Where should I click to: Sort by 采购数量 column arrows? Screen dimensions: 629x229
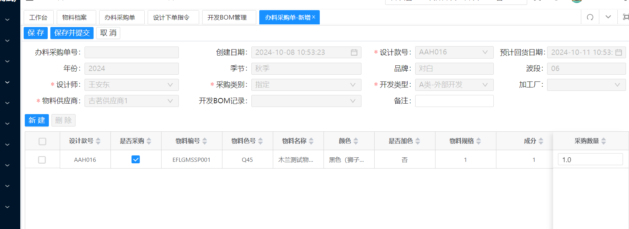603,141
